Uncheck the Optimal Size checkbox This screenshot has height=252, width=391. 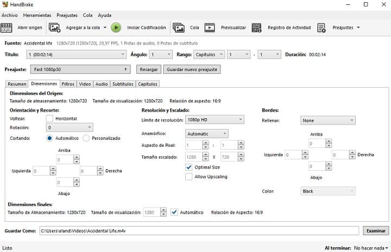click(189, 167)
